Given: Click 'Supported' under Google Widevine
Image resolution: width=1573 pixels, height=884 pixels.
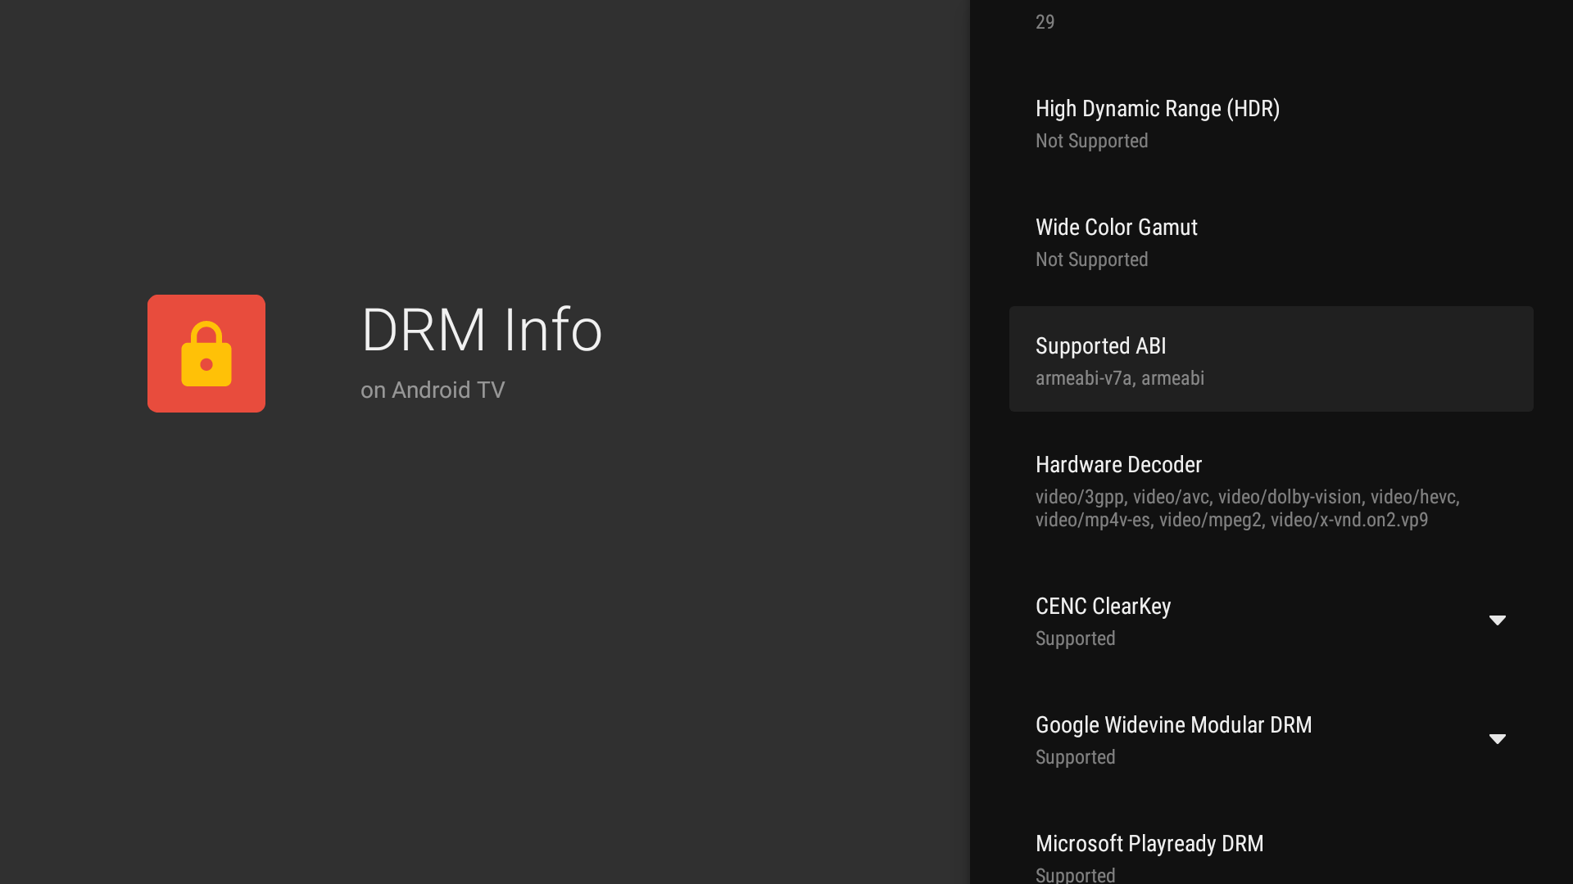Looking at the screenshot, I should [x=1075, y=757].
